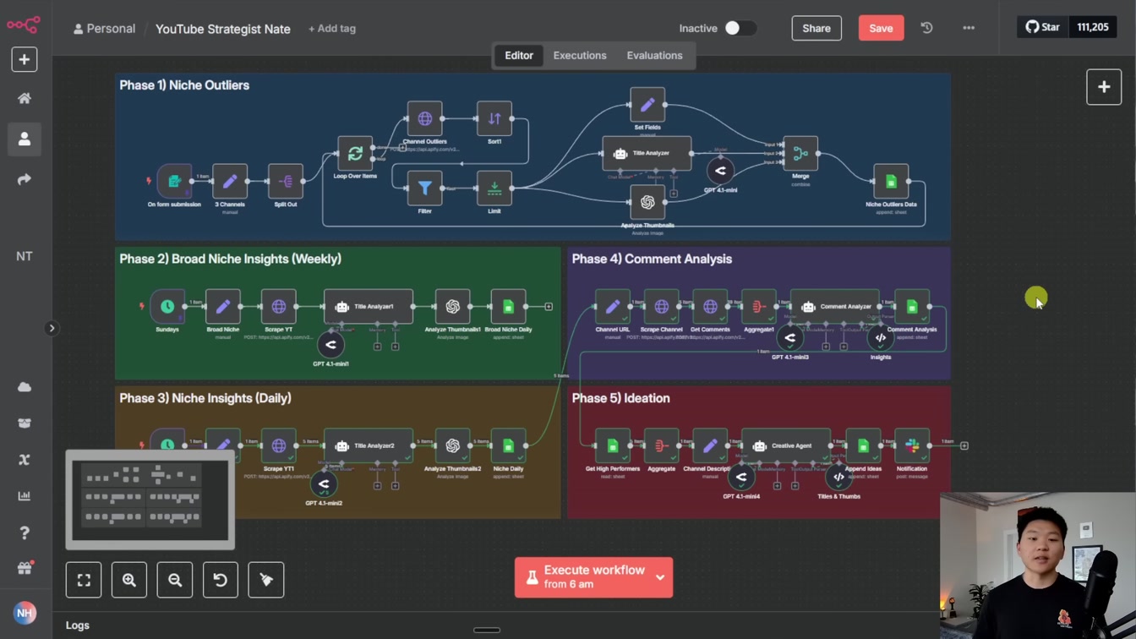Select the Channel Outliers HTTP node
The image size is (1136, 639).
pyautogui.click(x=425, y=119)
